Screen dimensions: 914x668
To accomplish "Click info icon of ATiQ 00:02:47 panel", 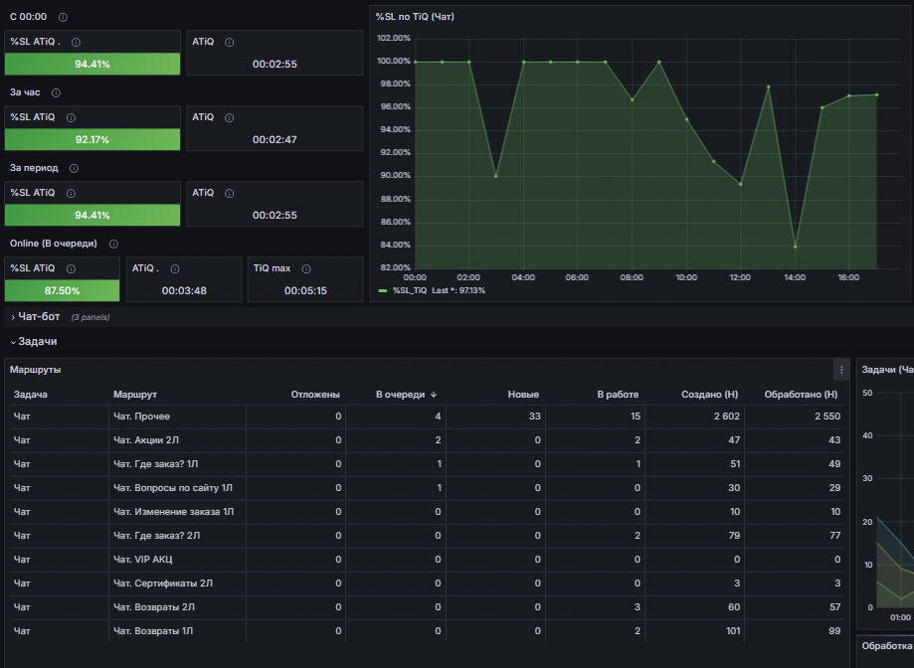I will pyautogui.click(x=230, y=118).
